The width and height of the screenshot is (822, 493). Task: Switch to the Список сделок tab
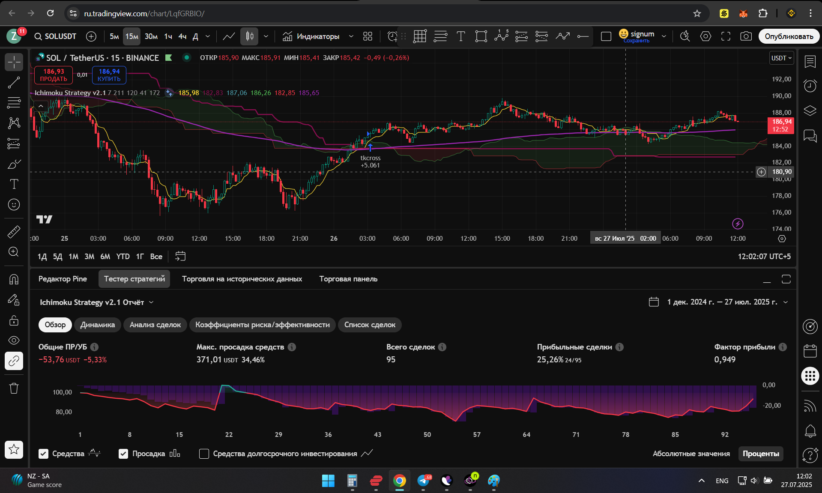click(370, 325)
